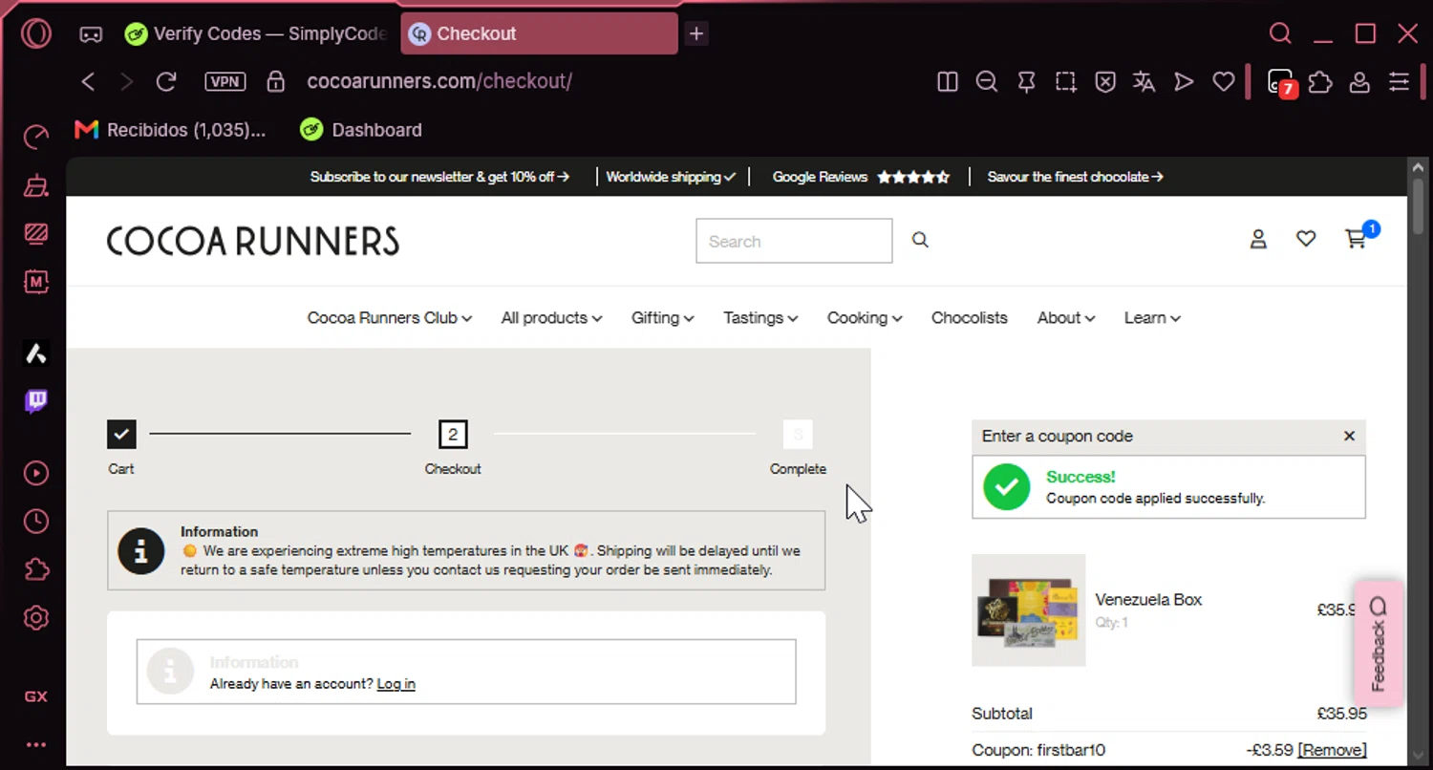Viewport: 1433px width, 770px height.
Task: Go back to the previous page
Action: [x=88, y=82]
